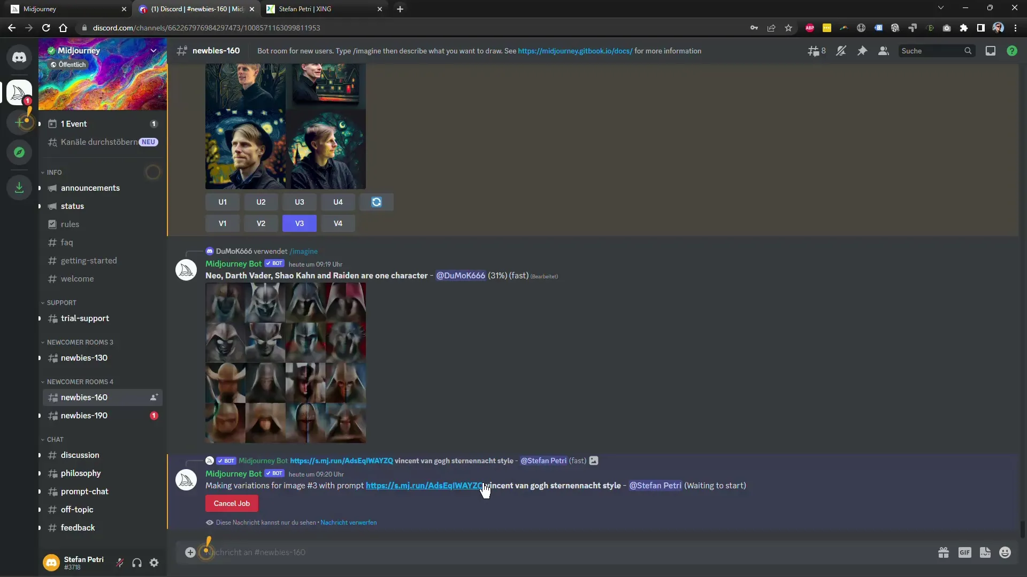Open the faq channel

point(102,243)
